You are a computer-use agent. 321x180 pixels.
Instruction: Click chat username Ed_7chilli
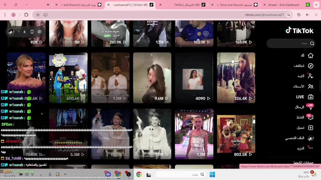pos(14,158)
